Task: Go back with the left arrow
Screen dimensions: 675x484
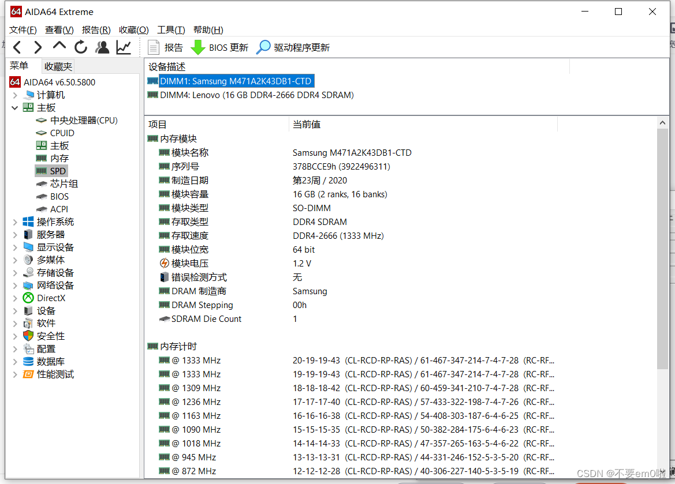Action: pos(17,47)
